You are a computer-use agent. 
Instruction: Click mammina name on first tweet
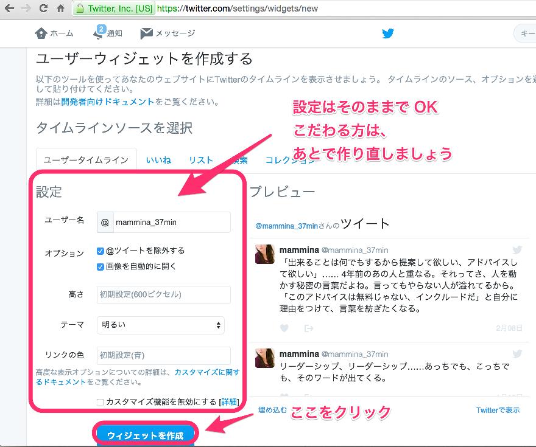click(299, 250)
